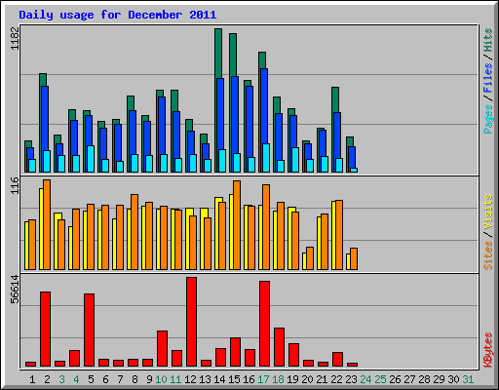Select day label "30" on the x-axis
The width and height of the screenshot is (499, 390).
[453, 379]
